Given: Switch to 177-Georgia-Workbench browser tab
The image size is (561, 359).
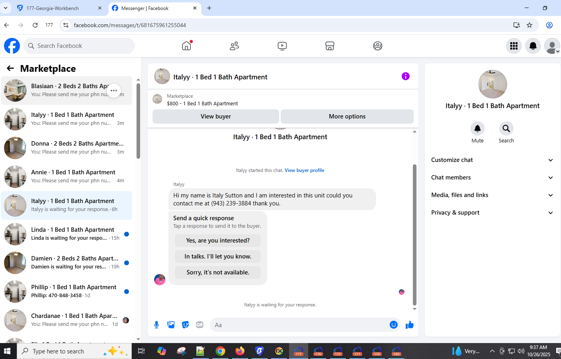Looking at the screenshot, I should 58,8.
